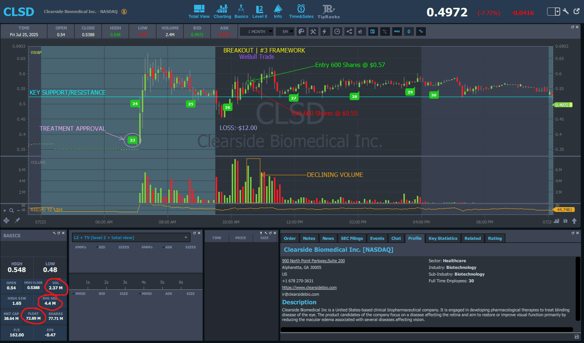
Task: Toggle the H/L high-low markers button
Action: (385, 32)
